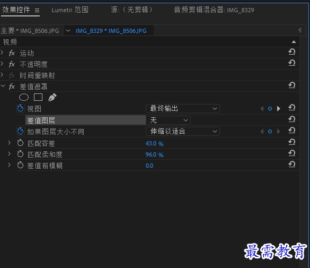Go to next keyframe for 如果图层大小不同
Image resolution: width=310 pixels, height=268 pixels.
tap(279, 132)
